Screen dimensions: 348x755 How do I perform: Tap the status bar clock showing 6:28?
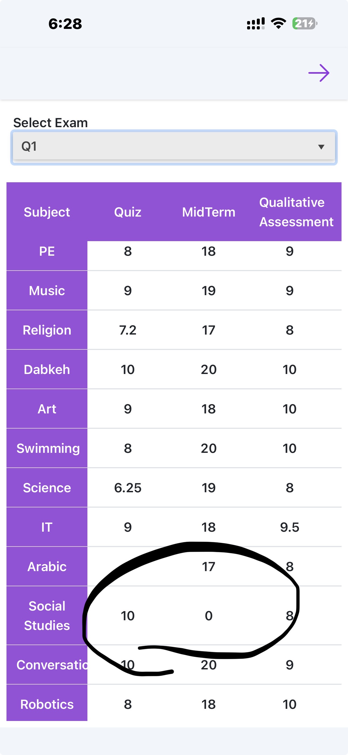pyautogui.click(x=65, y=24)
